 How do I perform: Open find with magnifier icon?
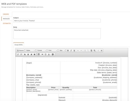tap(95, 51)
